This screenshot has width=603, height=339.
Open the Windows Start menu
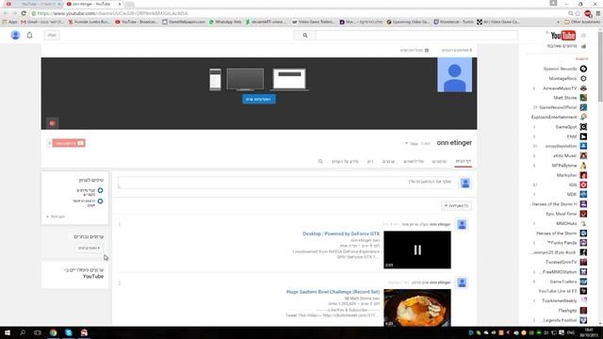pos(7,332)
